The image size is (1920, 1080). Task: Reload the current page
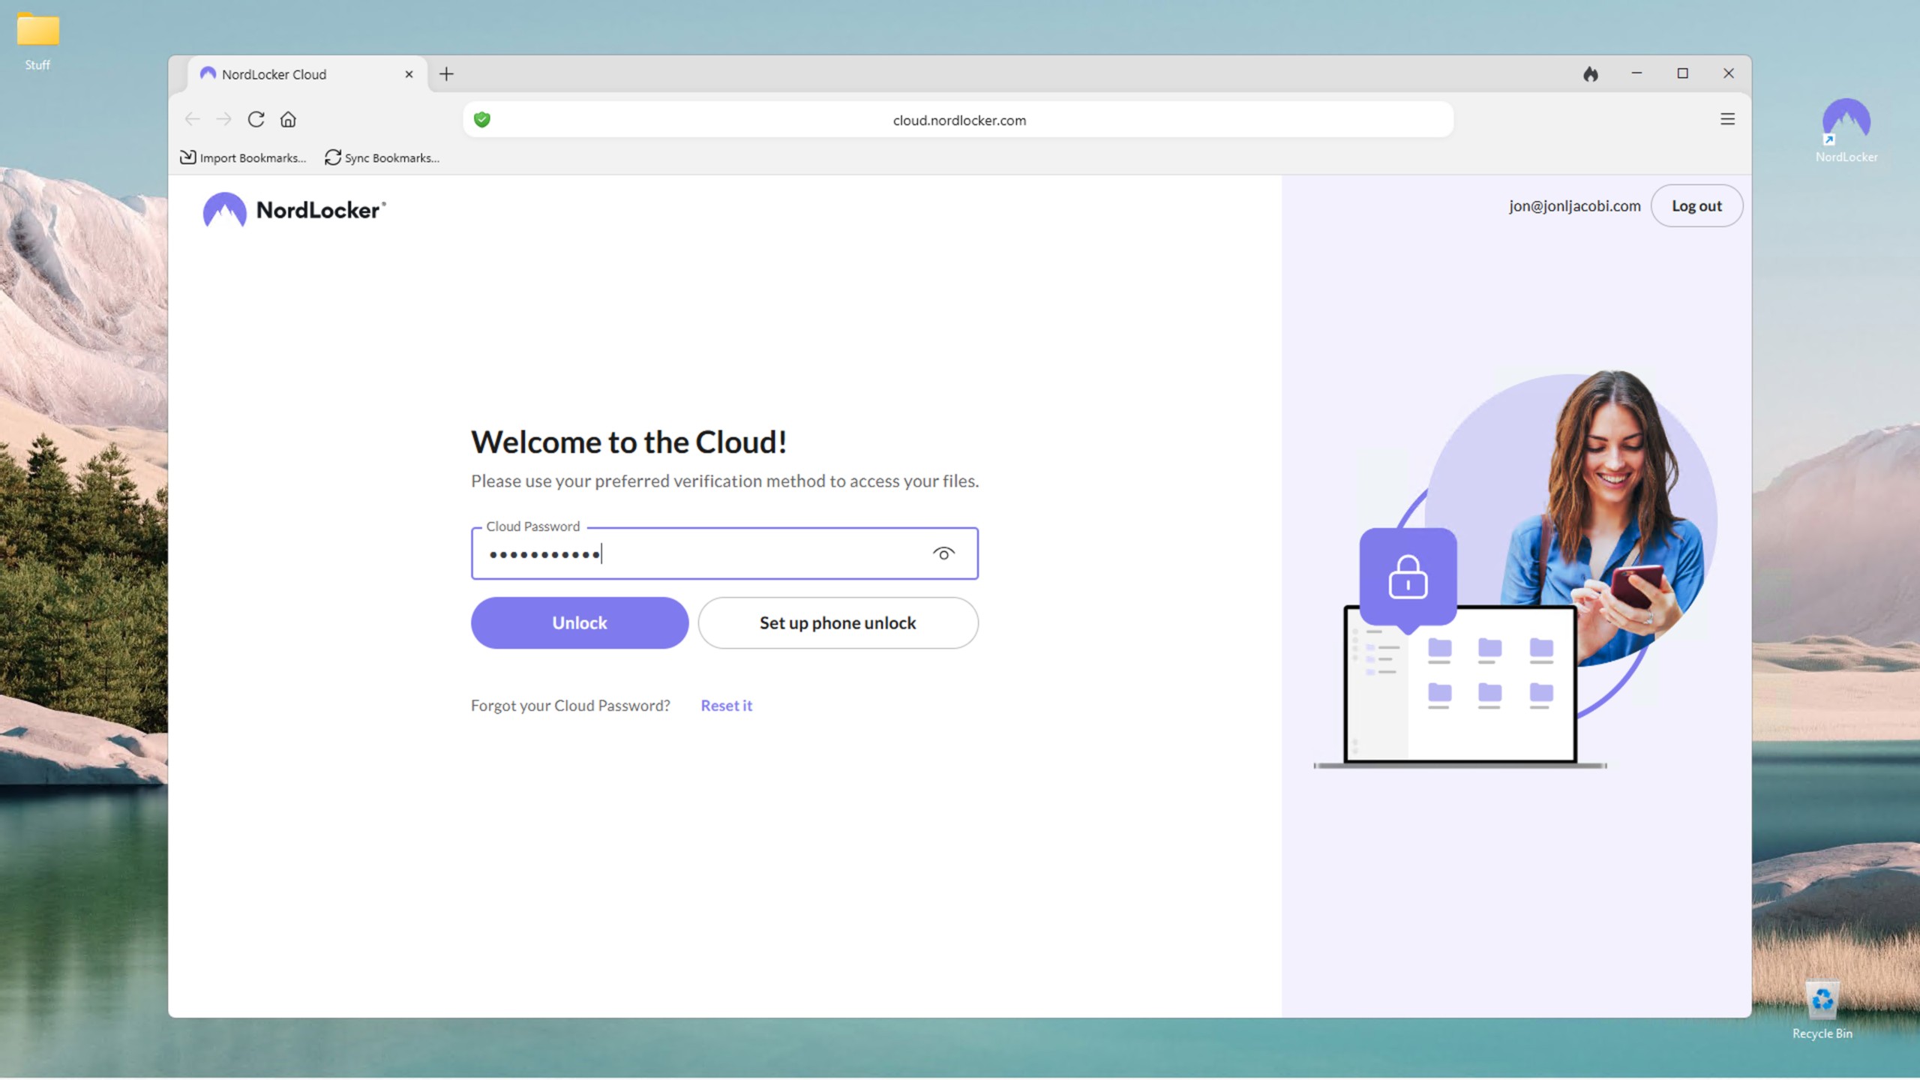point(256,119)
